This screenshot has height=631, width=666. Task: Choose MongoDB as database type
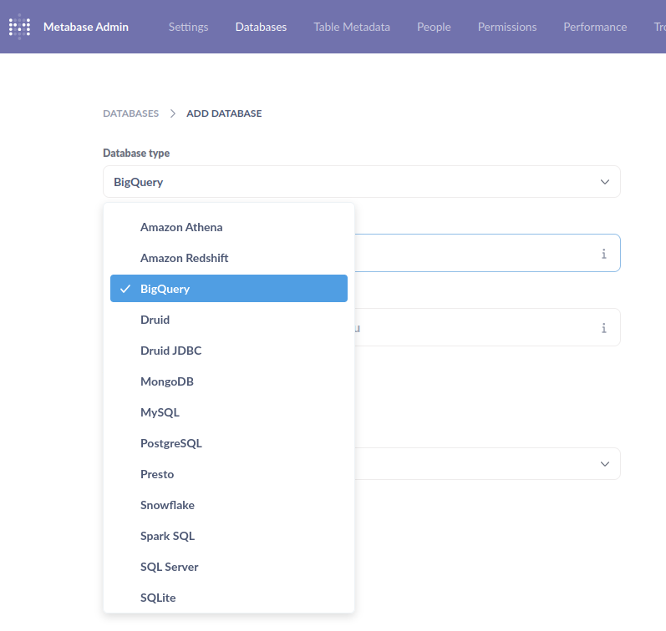(229, 381)
